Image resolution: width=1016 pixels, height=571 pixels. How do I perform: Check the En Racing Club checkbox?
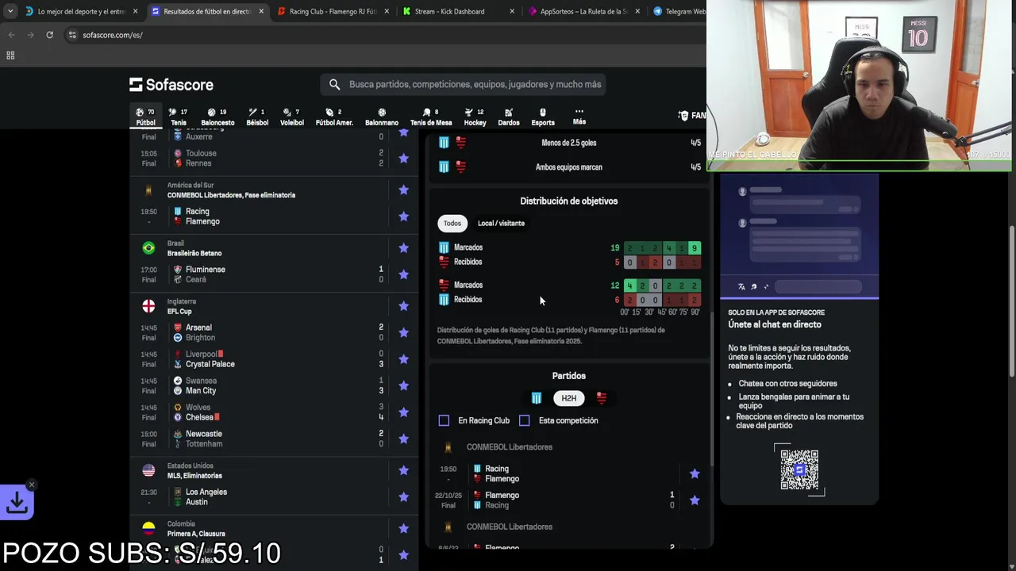tap(444, 420)
